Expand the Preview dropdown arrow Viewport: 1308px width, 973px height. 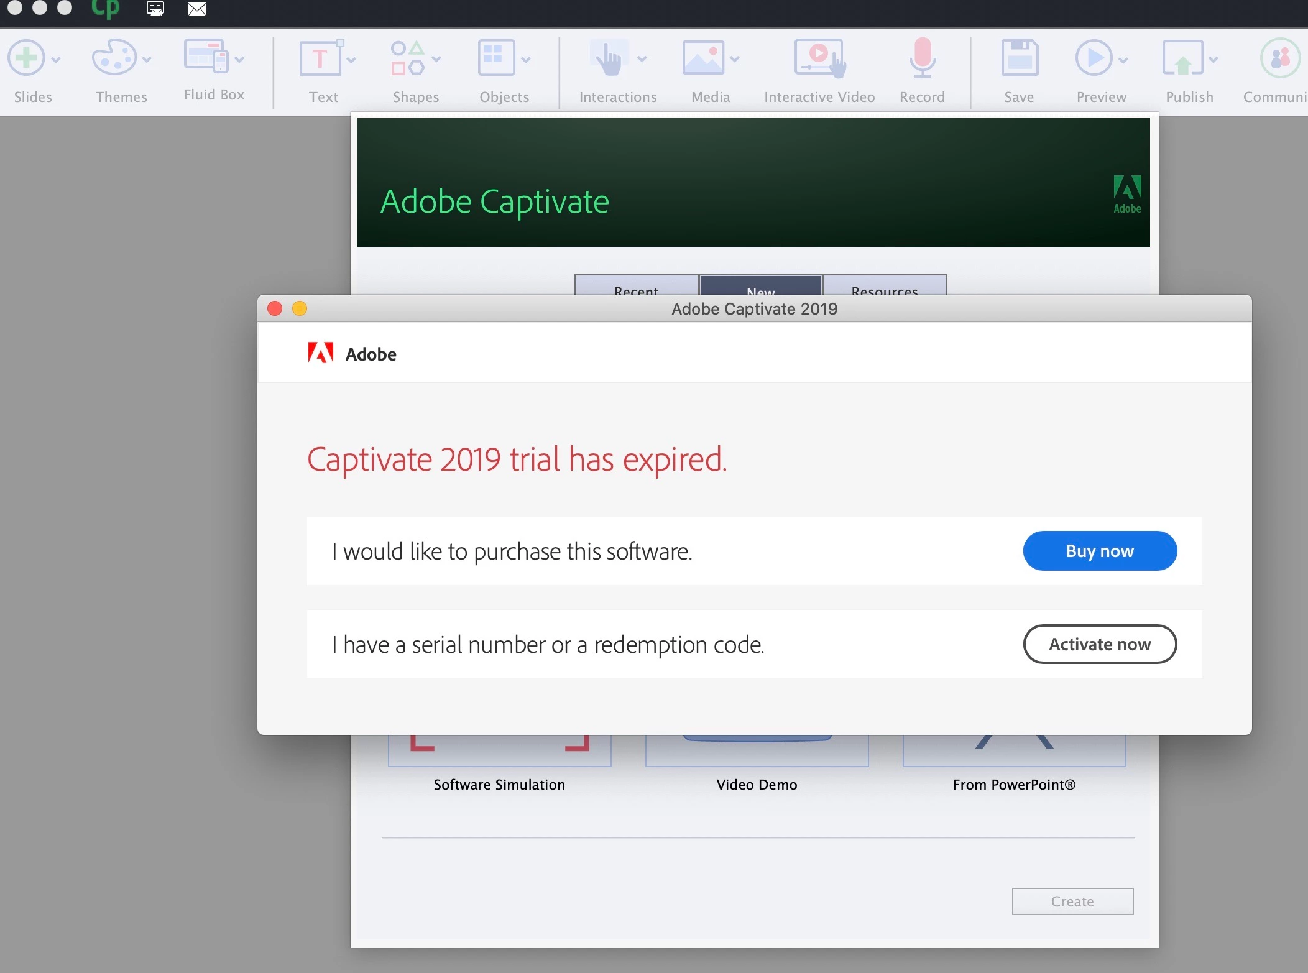click(x=1123, y=60)
